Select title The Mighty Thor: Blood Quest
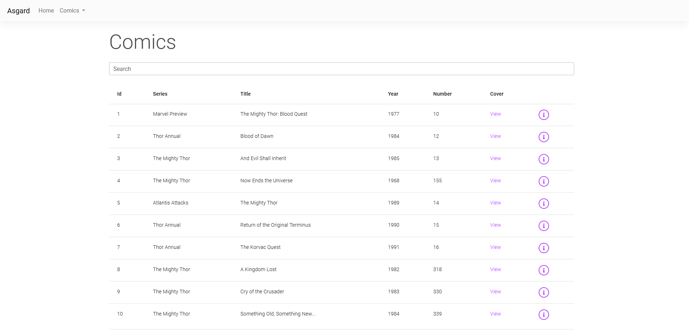Screen dimensions: 689x332 point(274,114)
